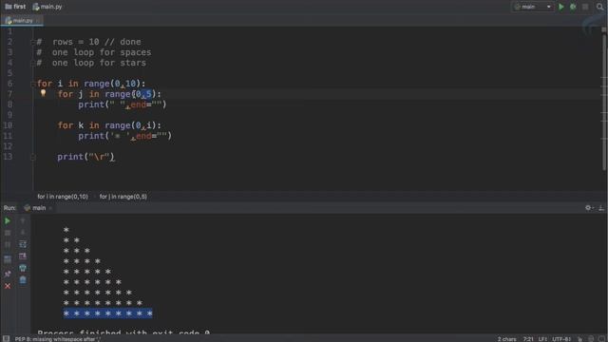
Task: Click the 'first' project folder breadcrumb
Action: pyautogui.click(x=15, y=7)
